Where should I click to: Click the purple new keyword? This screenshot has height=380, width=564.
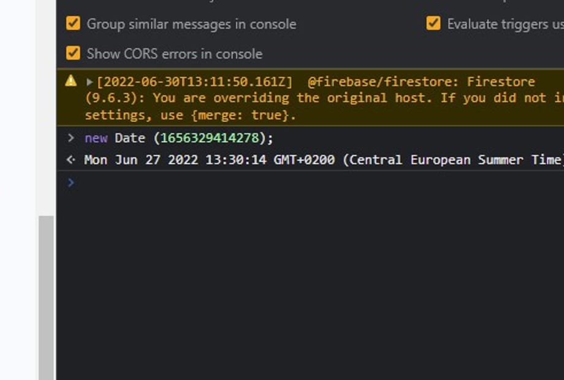96,138
